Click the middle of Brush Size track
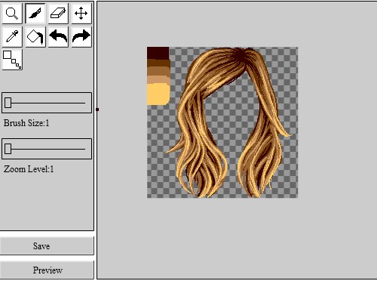The width and height of the screenshot is (377, 281). tap(47, 103)
